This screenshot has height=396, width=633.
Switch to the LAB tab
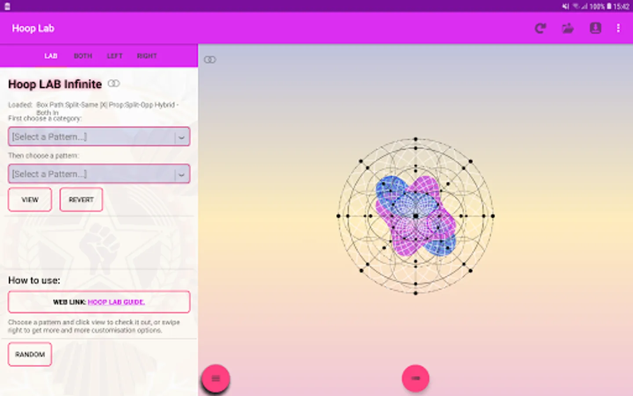pyautogui.click(x=51, y=56)
